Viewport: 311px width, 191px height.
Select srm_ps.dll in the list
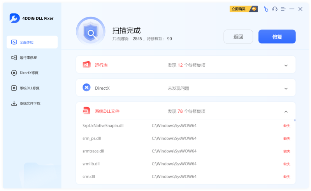[x=91, y=139]
